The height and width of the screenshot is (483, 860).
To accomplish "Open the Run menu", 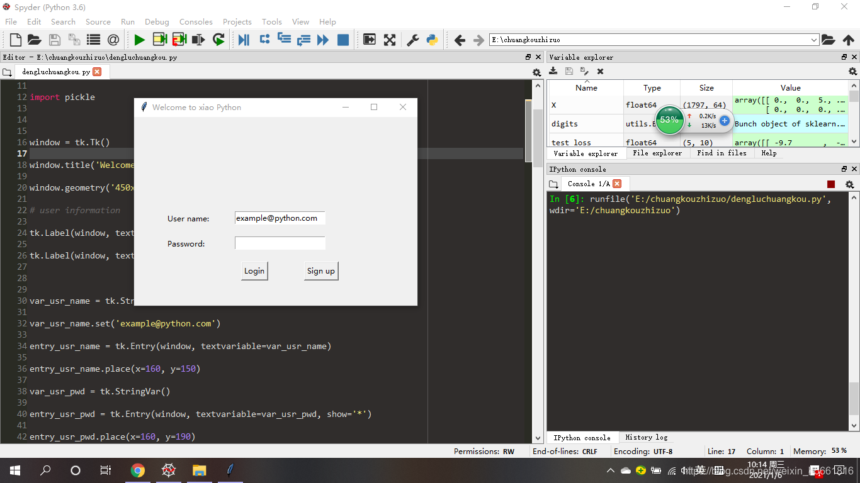I will (x=128, y=21).
